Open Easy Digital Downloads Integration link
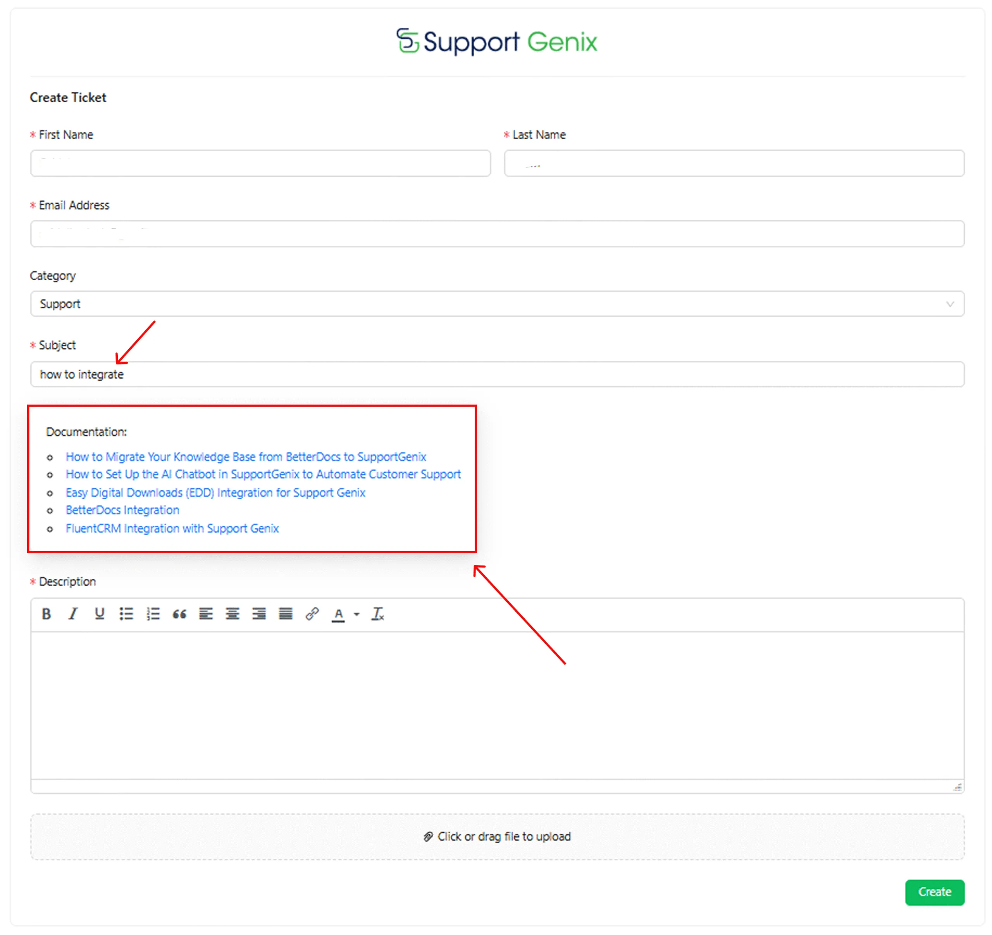Screen dimensions: 992x935 (215, 493)
